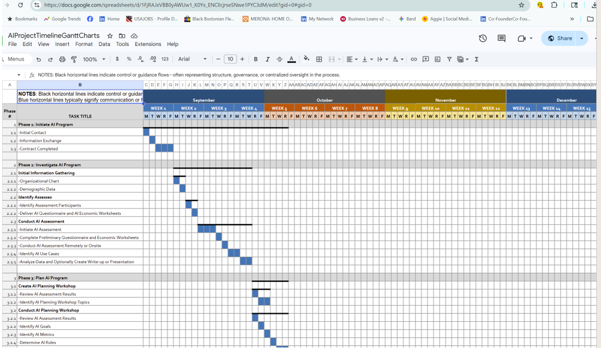Toggle Italic formatting
The height and width of the screenshot is (348, 601).
(x=268, y=59)
